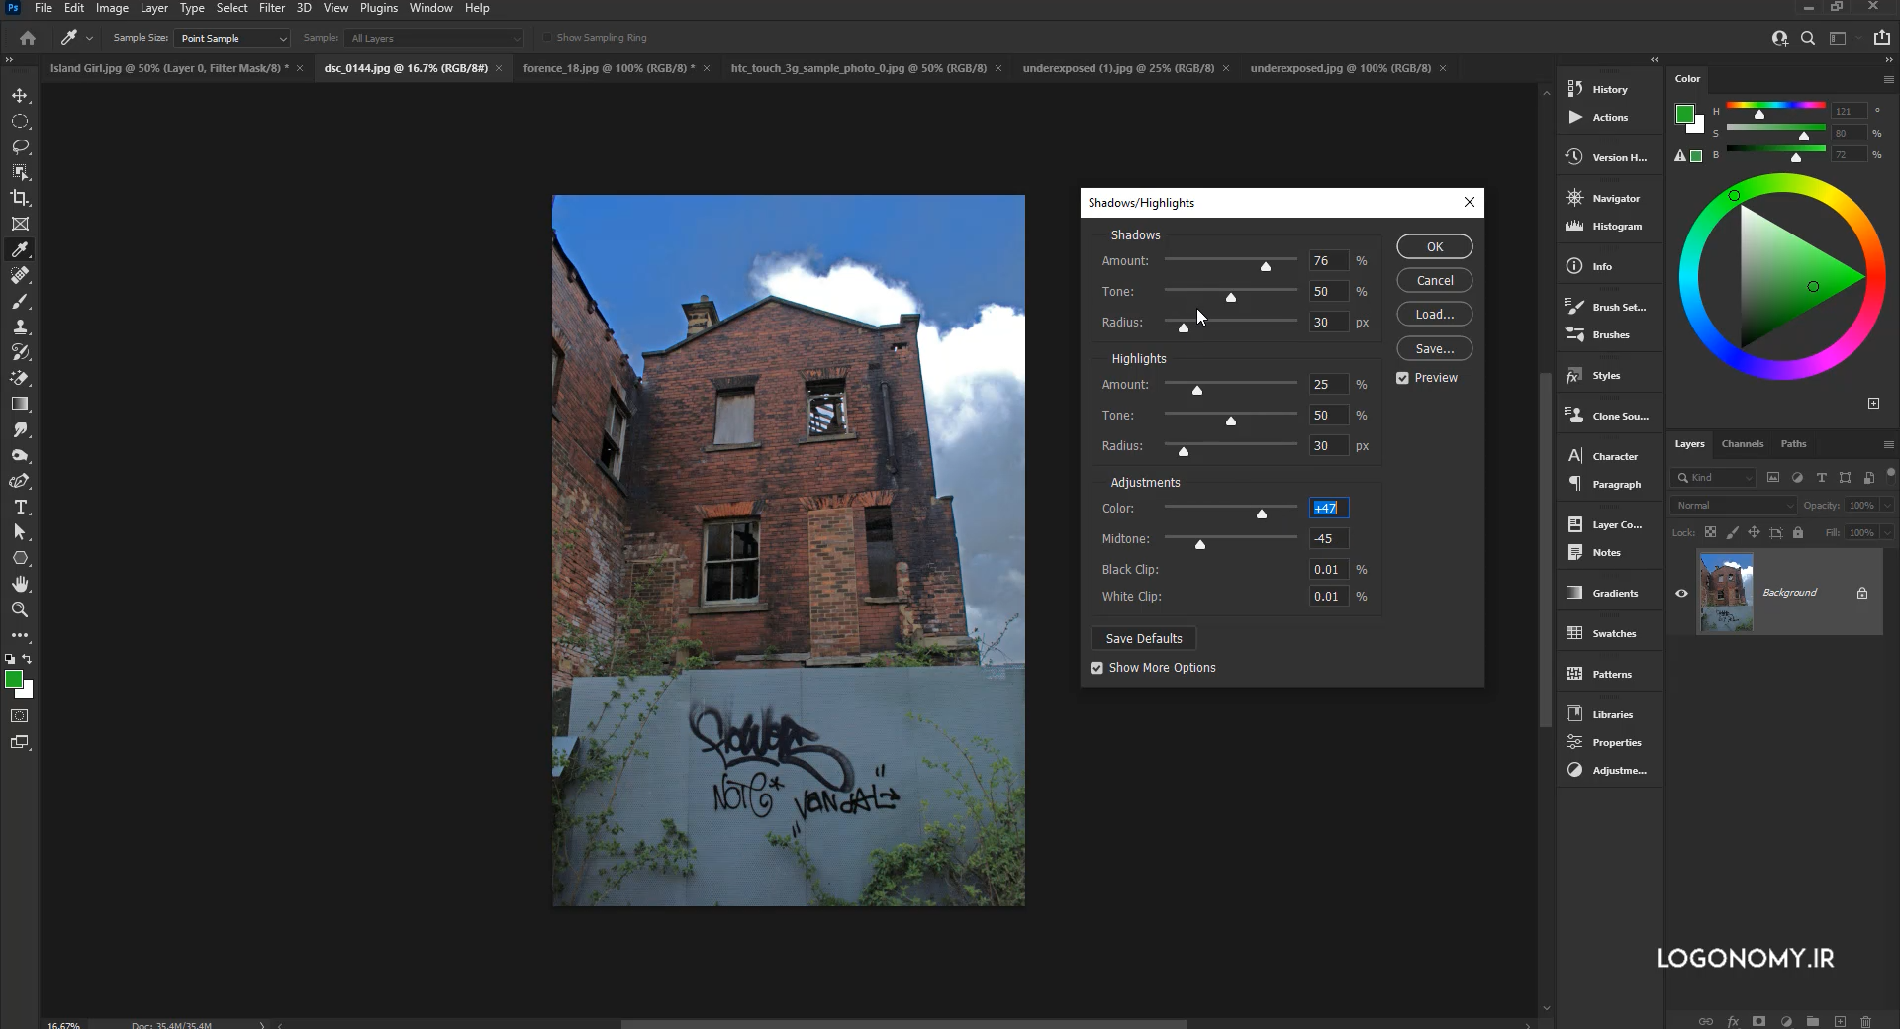Open the History panel icon
This screenshot has width=1900, height=1029.
pos(1575,89)
